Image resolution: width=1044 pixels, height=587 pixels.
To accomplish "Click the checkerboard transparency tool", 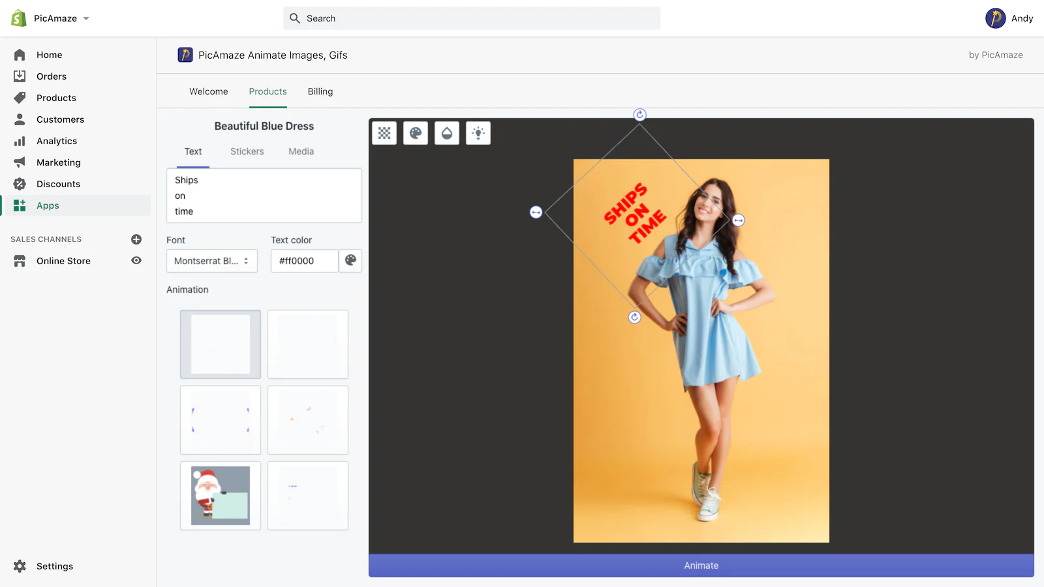I will (384, 133).
